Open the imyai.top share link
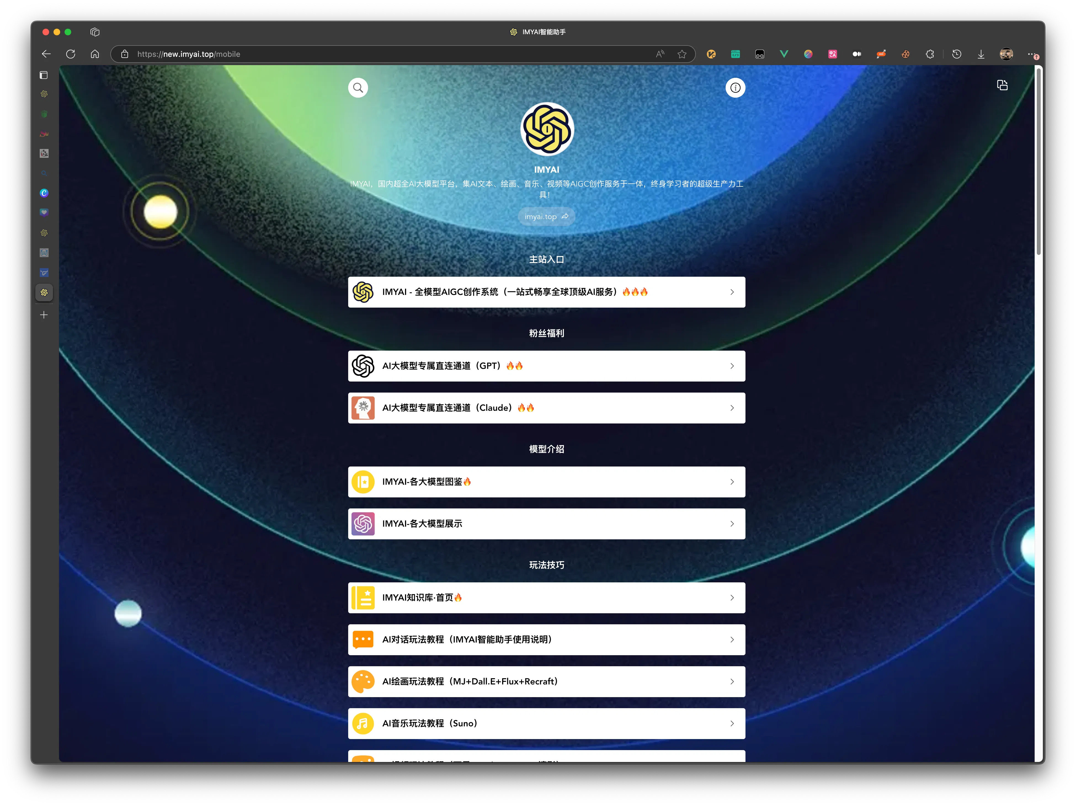Image resolution: width=1076 pixels, height=805 pixels. pos(546,217)
